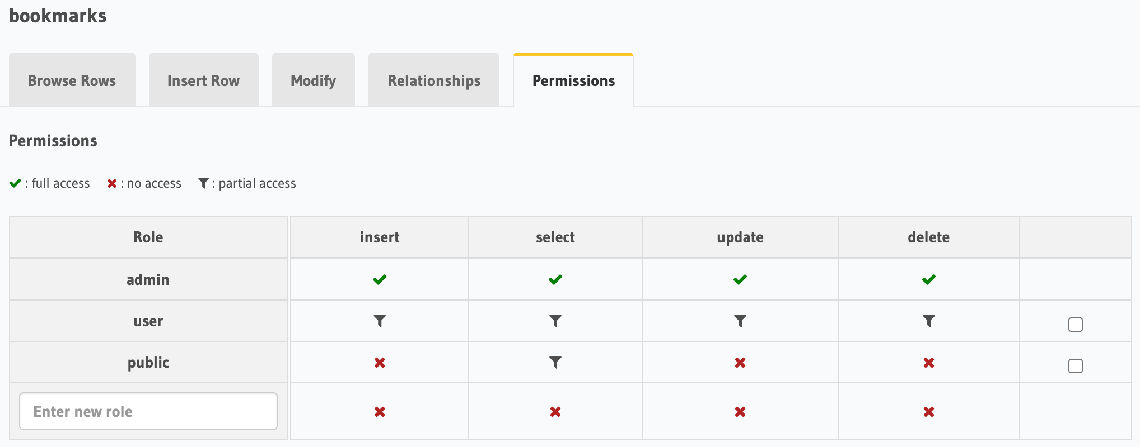Click public's delete no-access X icon

(928, 362)
